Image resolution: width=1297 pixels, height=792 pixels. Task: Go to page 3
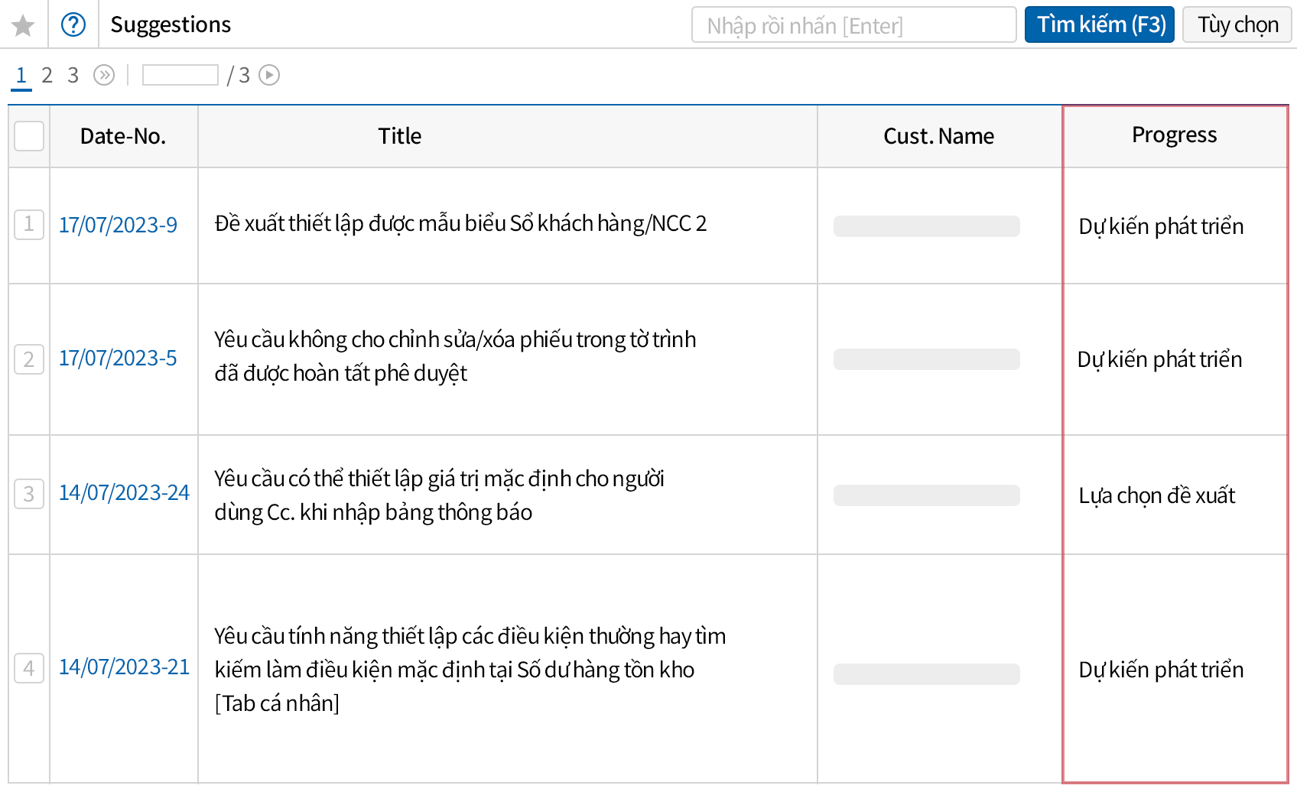pyautogui.click(x=73, y=75)
